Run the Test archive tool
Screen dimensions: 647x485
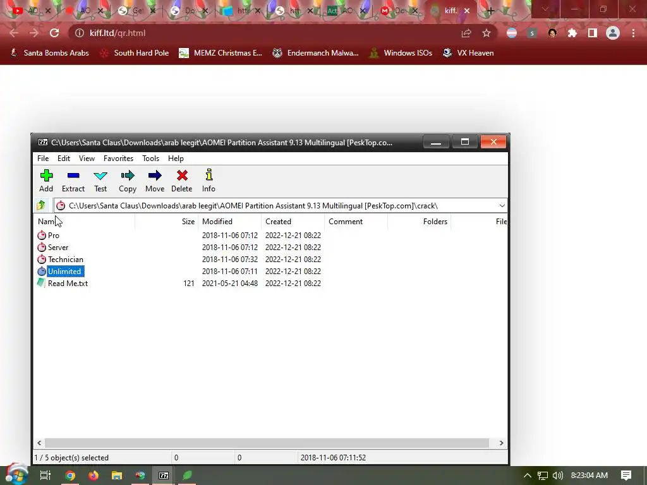click(x=100, y=181)
